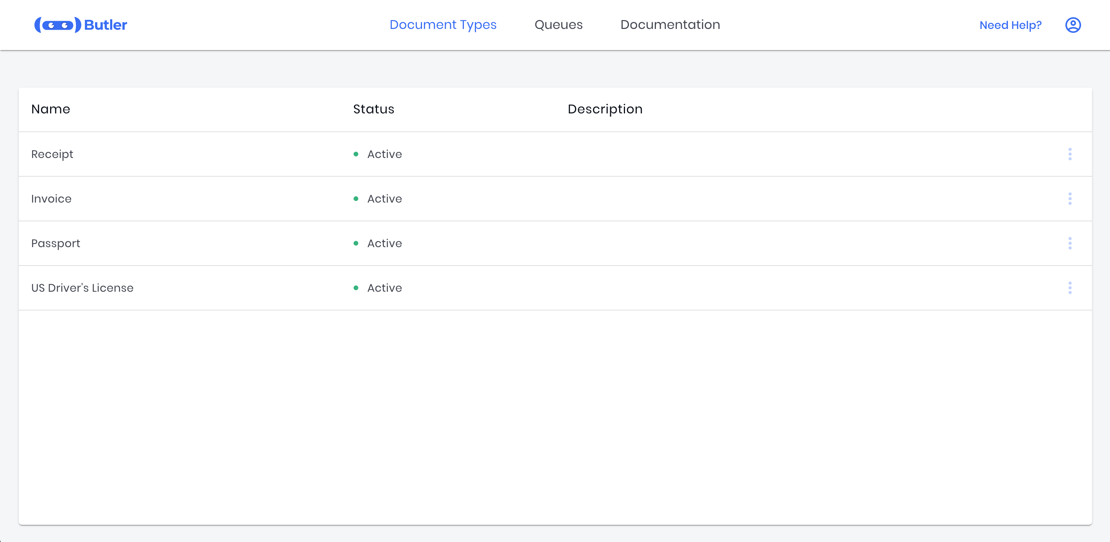Open the user account profile icon
This screenshot has height=542, width=1110.
[x=1073, y=25]
